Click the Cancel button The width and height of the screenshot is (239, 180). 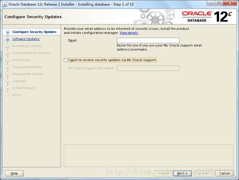click(x=224, y=173)
